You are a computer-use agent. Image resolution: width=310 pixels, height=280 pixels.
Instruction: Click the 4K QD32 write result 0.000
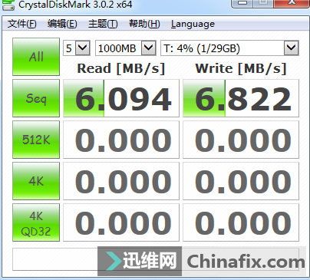point(241,222)
